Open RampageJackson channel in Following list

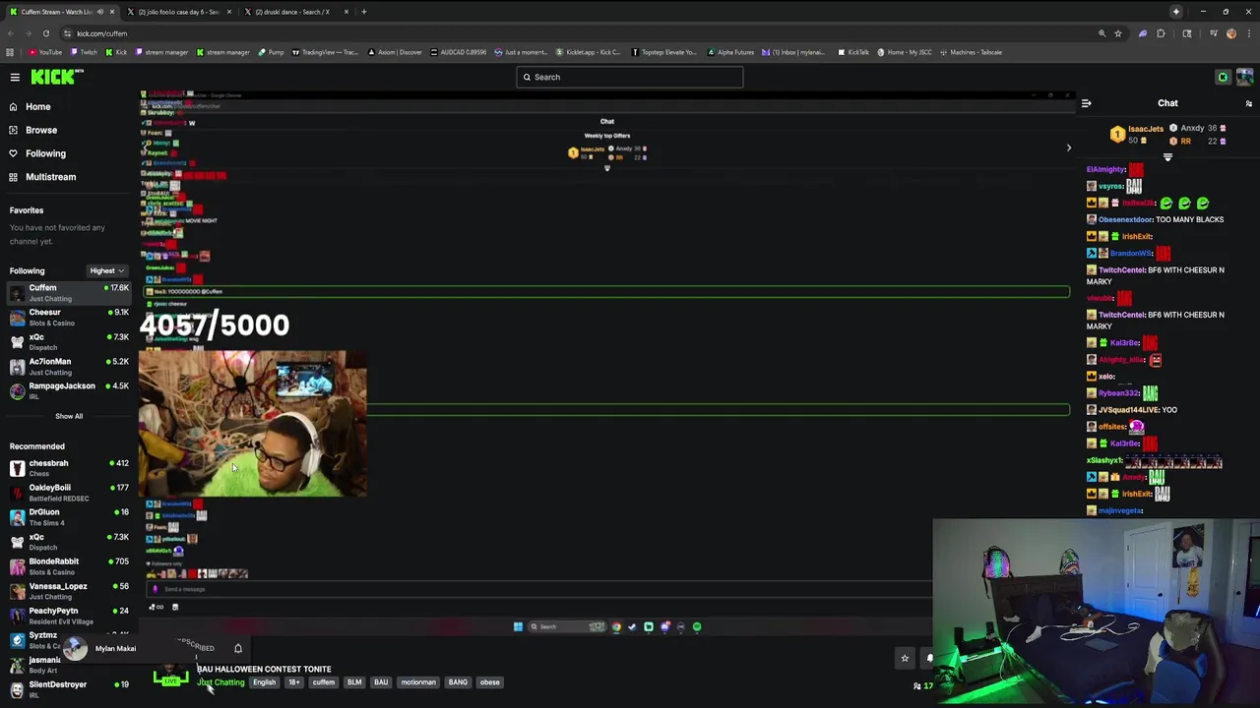[69, 390]
